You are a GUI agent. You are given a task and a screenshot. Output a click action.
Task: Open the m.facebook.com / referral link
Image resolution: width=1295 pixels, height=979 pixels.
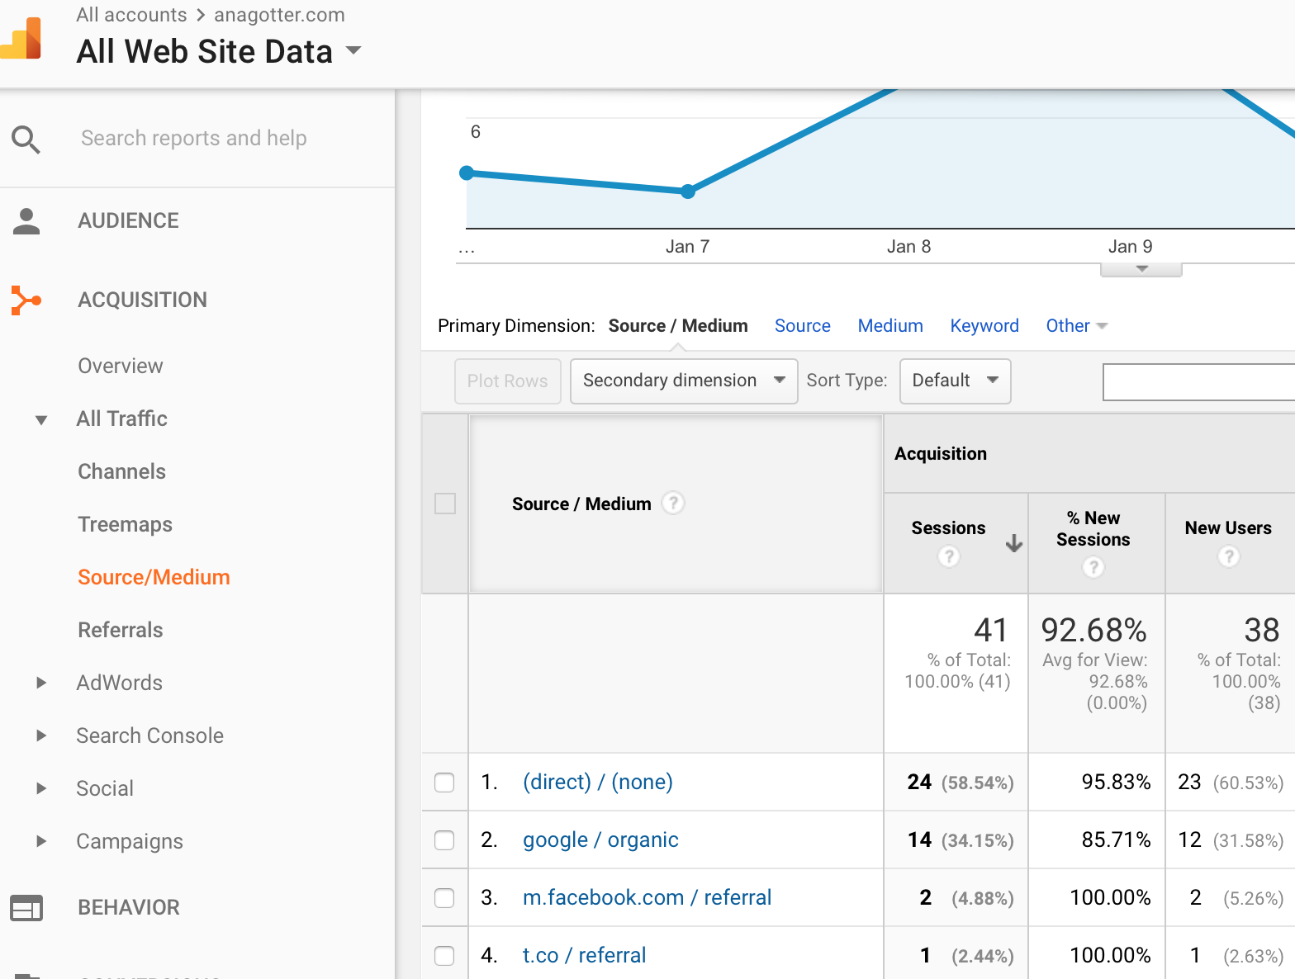(x=647, y=897)
